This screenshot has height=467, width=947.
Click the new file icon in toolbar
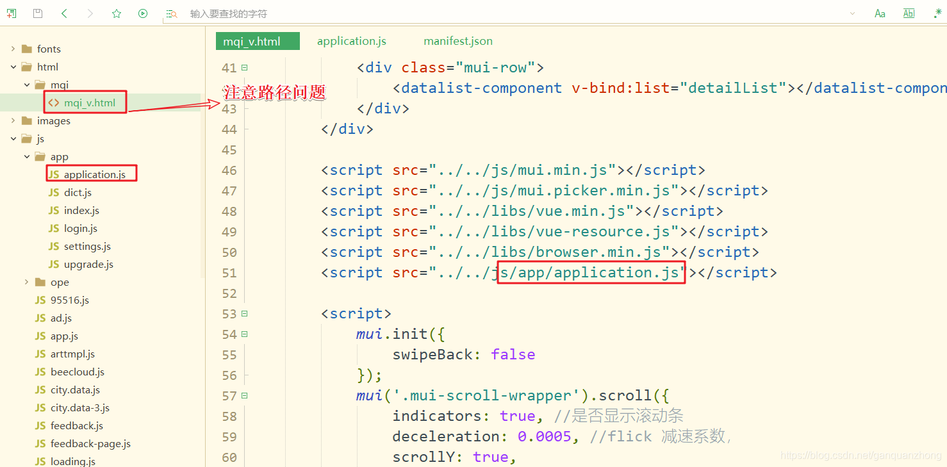tap(12, 13)
